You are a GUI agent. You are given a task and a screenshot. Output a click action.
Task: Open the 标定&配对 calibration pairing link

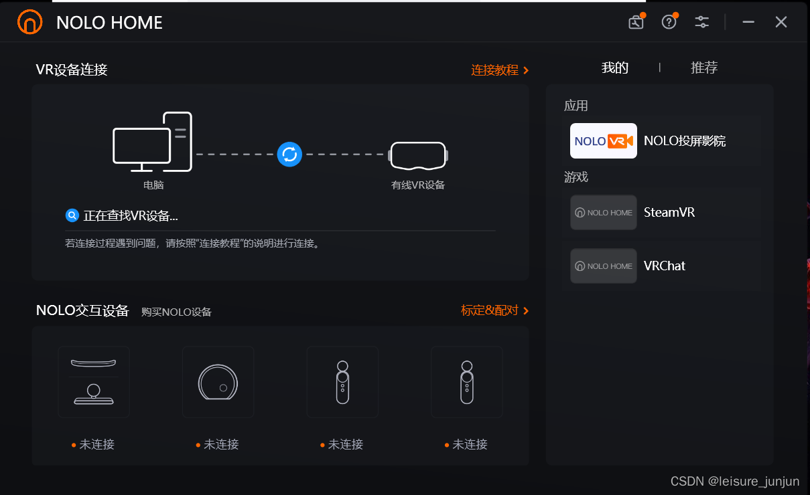click(x=495, y=310)
